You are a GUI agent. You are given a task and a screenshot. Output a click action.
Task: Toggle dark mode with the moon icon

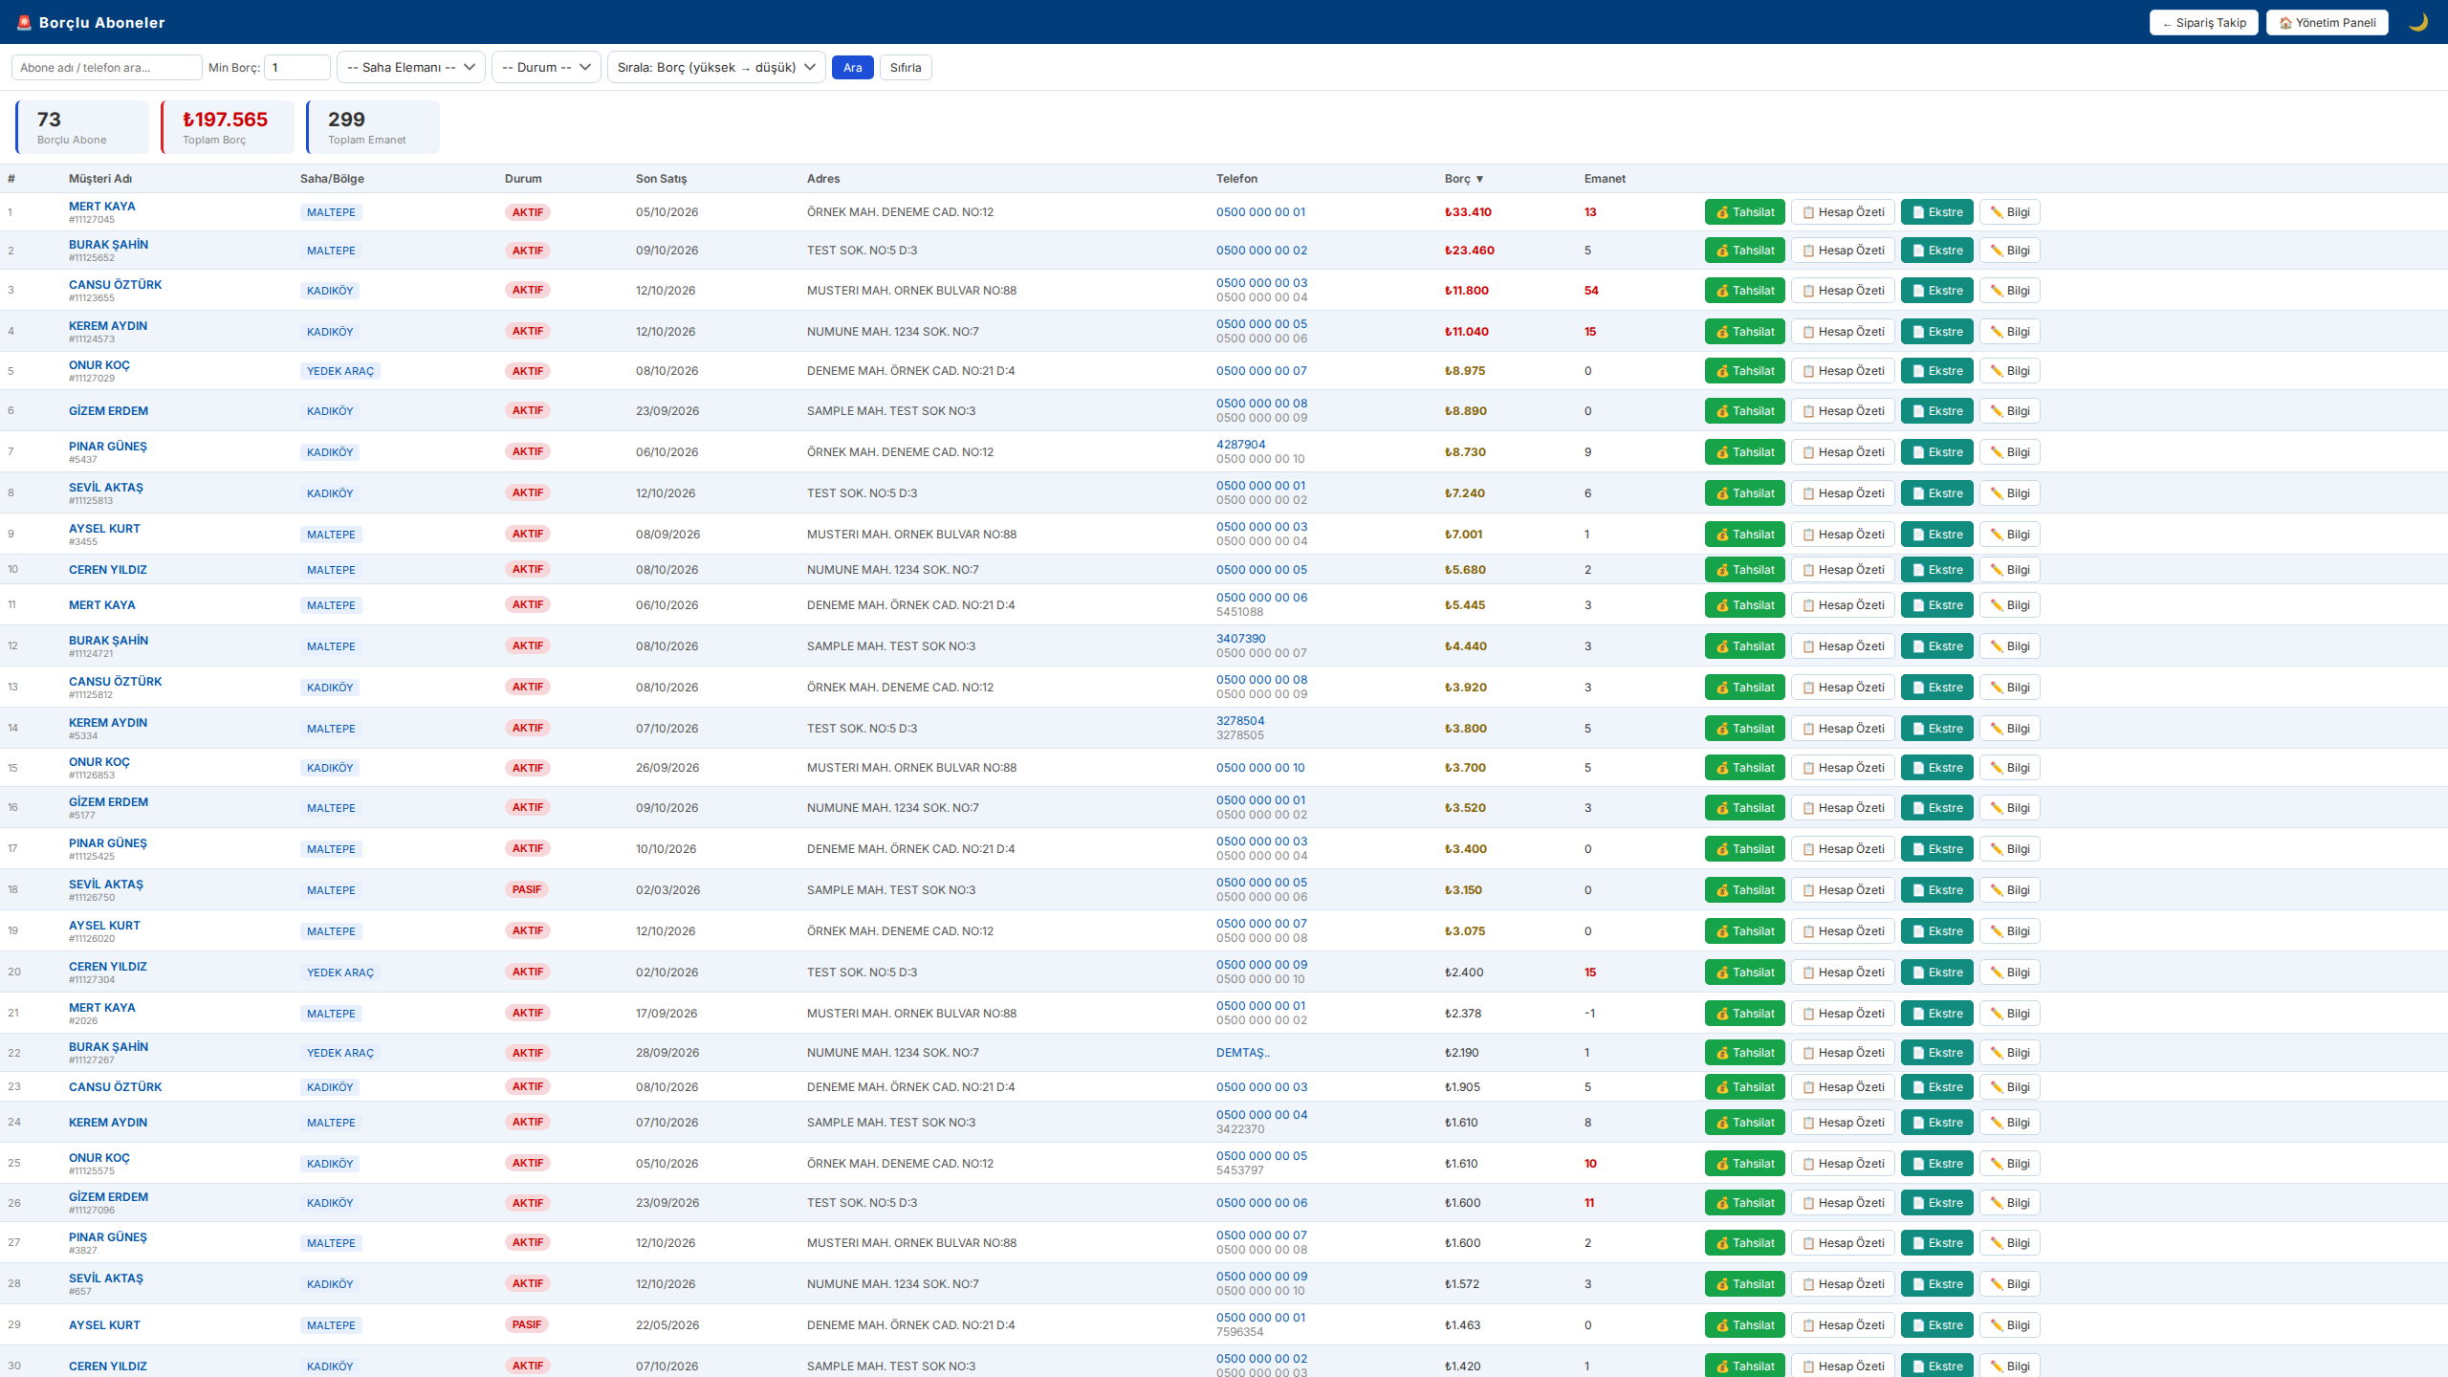pos(2418,22)
